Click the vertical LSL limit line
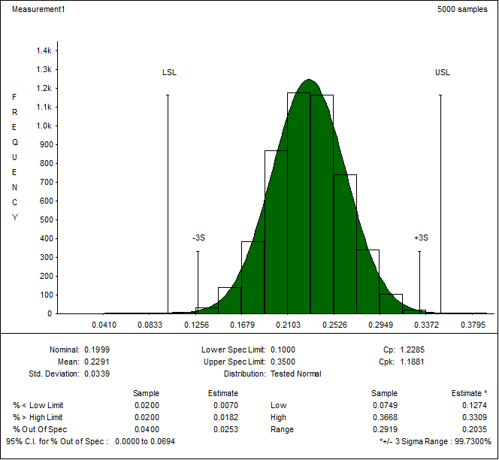Image resolution: width=499 pixels, height=460 pixels. (168, 204)
